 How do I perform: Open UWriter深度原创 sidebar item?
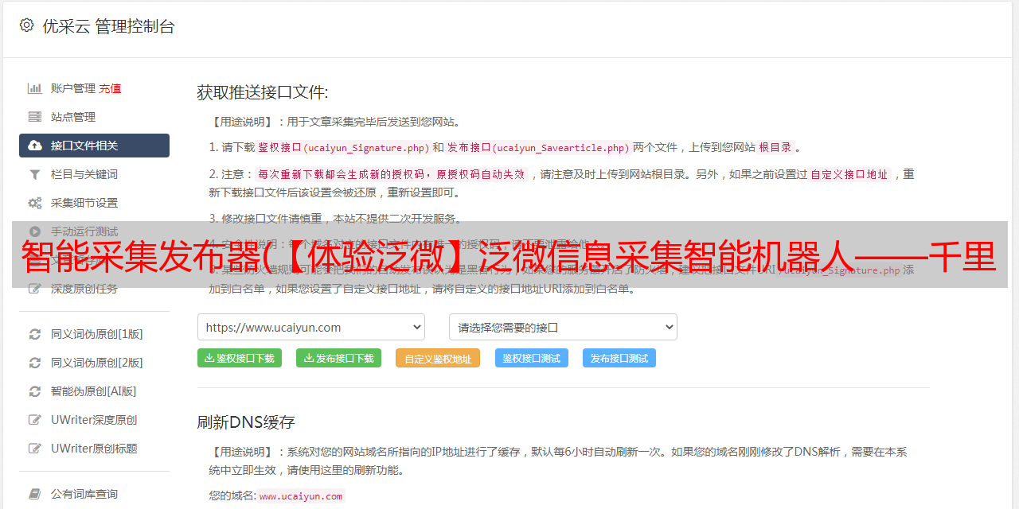click(94, 420)
